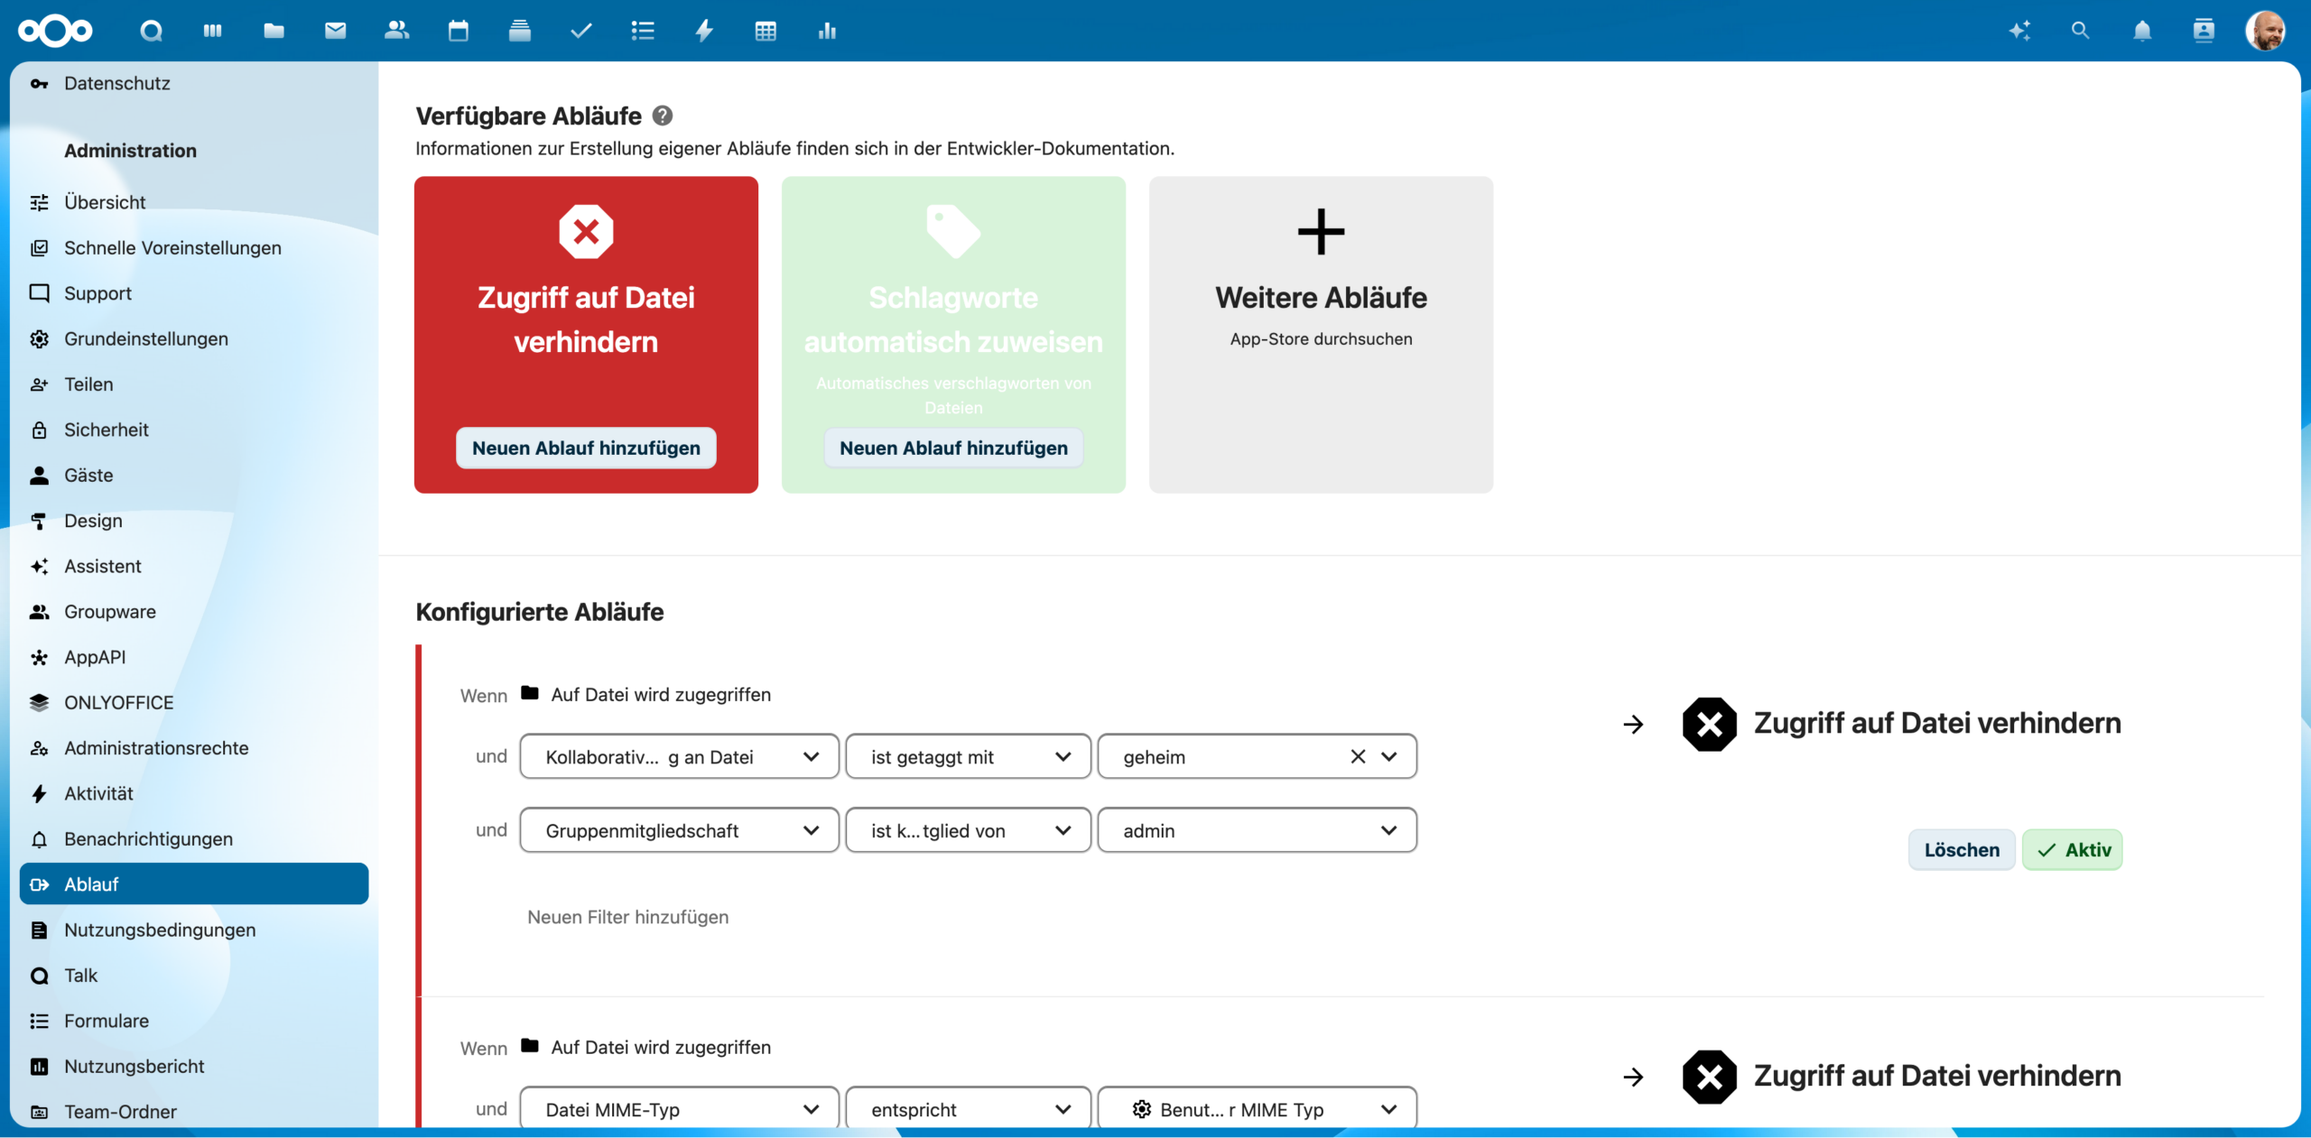
Task: Open the ONLYOFFICE settings section
Action: (x=118, y=702)
